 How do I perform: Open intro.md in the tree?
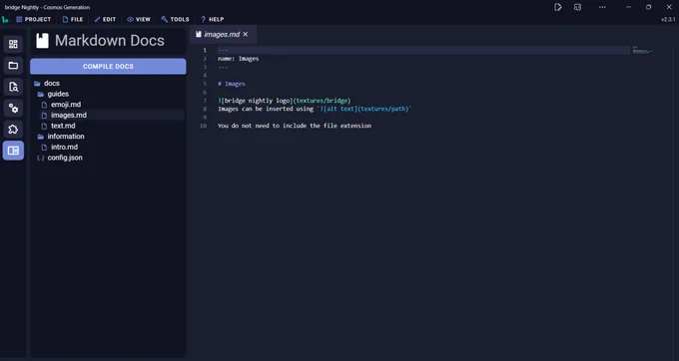point(60,147)
